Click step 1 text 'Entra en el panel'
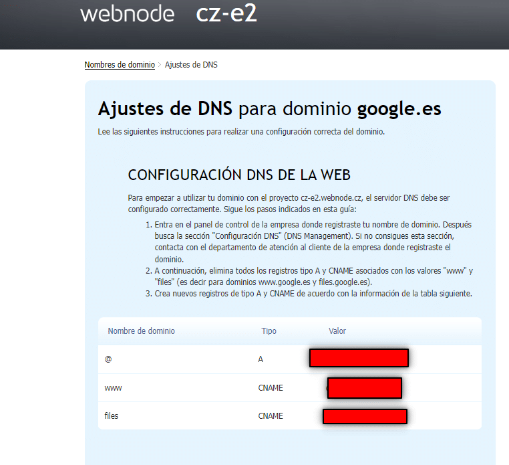 click(313, 242)
